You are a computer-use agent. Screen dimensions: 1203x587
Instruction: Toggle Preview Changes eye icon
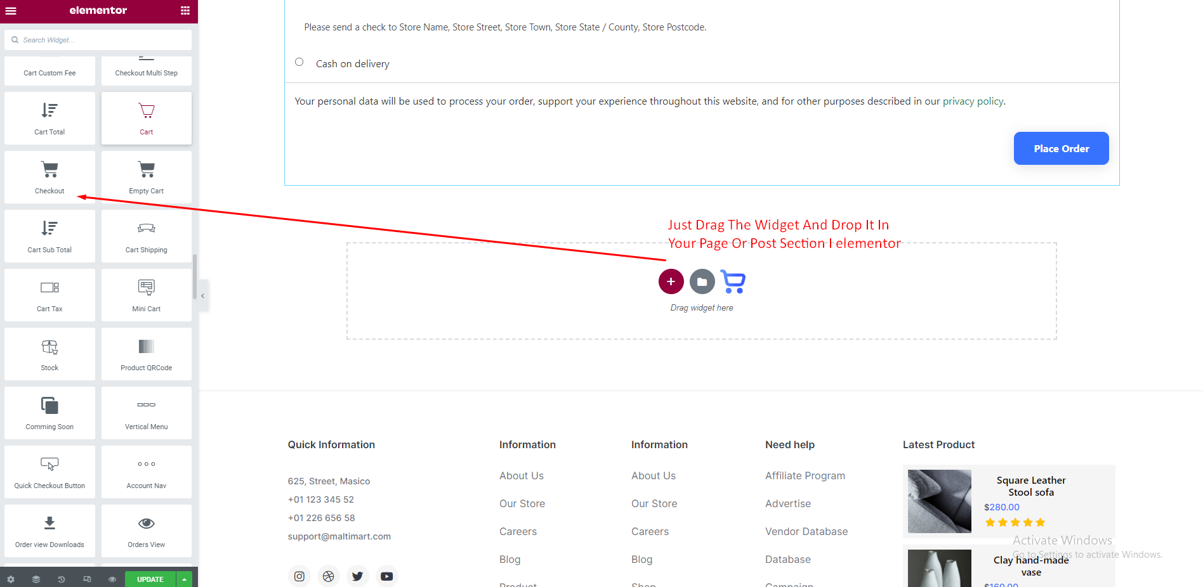pyautogui.click(x=112, y=579)
